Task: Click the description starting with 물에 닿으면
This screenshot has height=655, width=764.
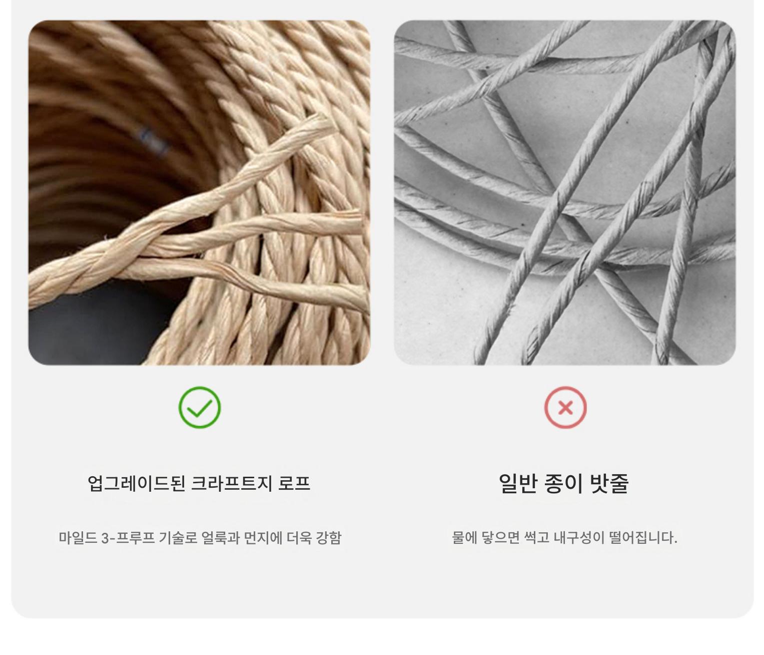Action: pos(564,538)
